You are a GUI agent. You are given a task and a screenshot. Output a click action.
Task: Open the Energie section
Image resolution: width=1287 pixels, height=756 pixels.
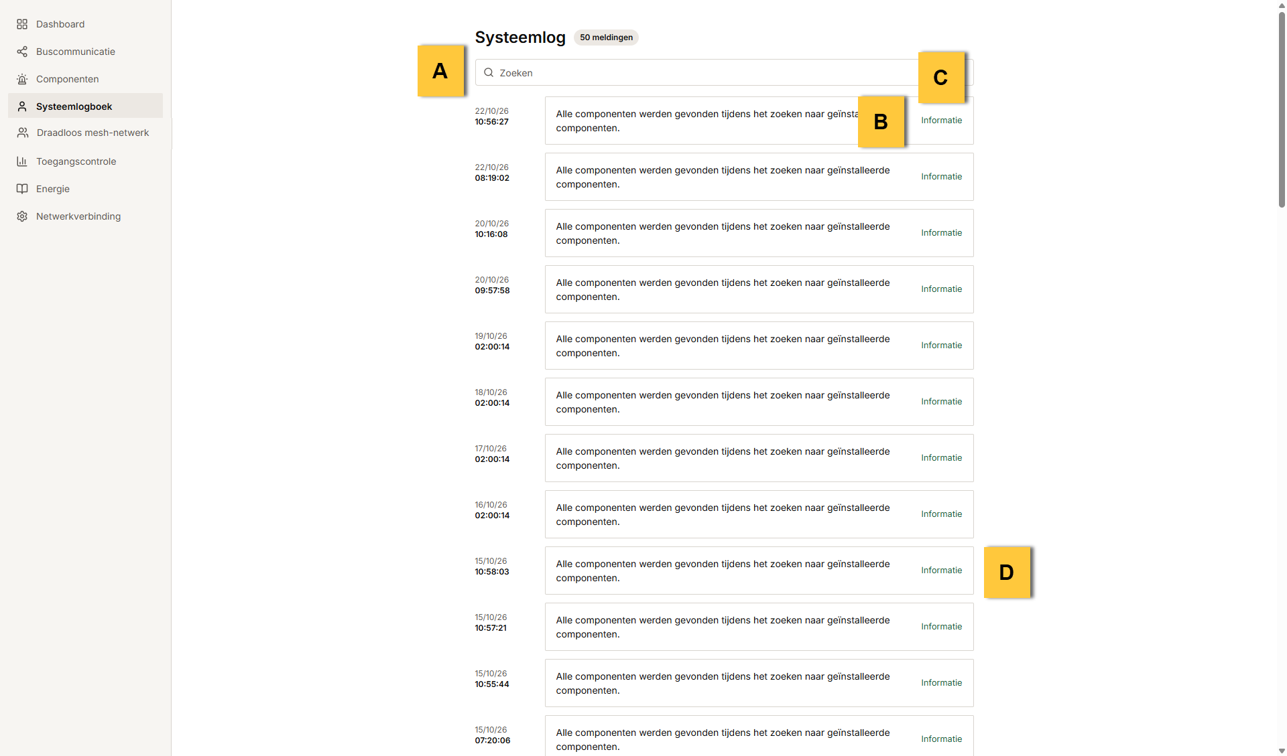[x=86, y=189]
